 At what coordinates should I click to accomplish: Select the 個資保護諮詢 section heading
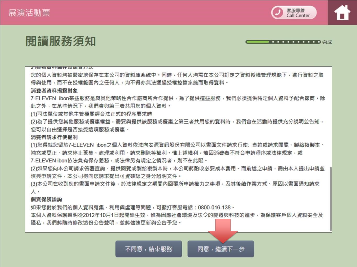46,199
